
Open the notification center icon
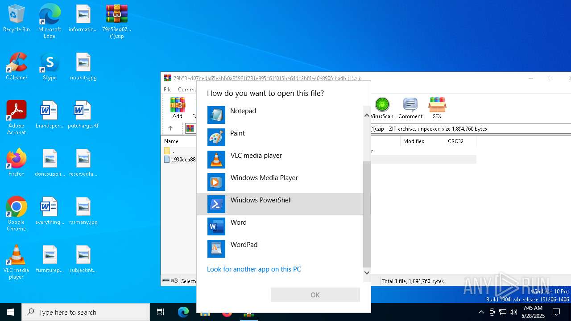[556, 312]
